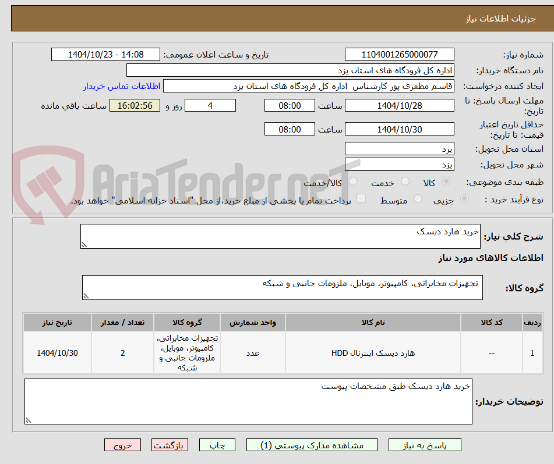Click the table date cell 1404/10/30
This screenshot has height=464, width=554.
coord(57,353)
